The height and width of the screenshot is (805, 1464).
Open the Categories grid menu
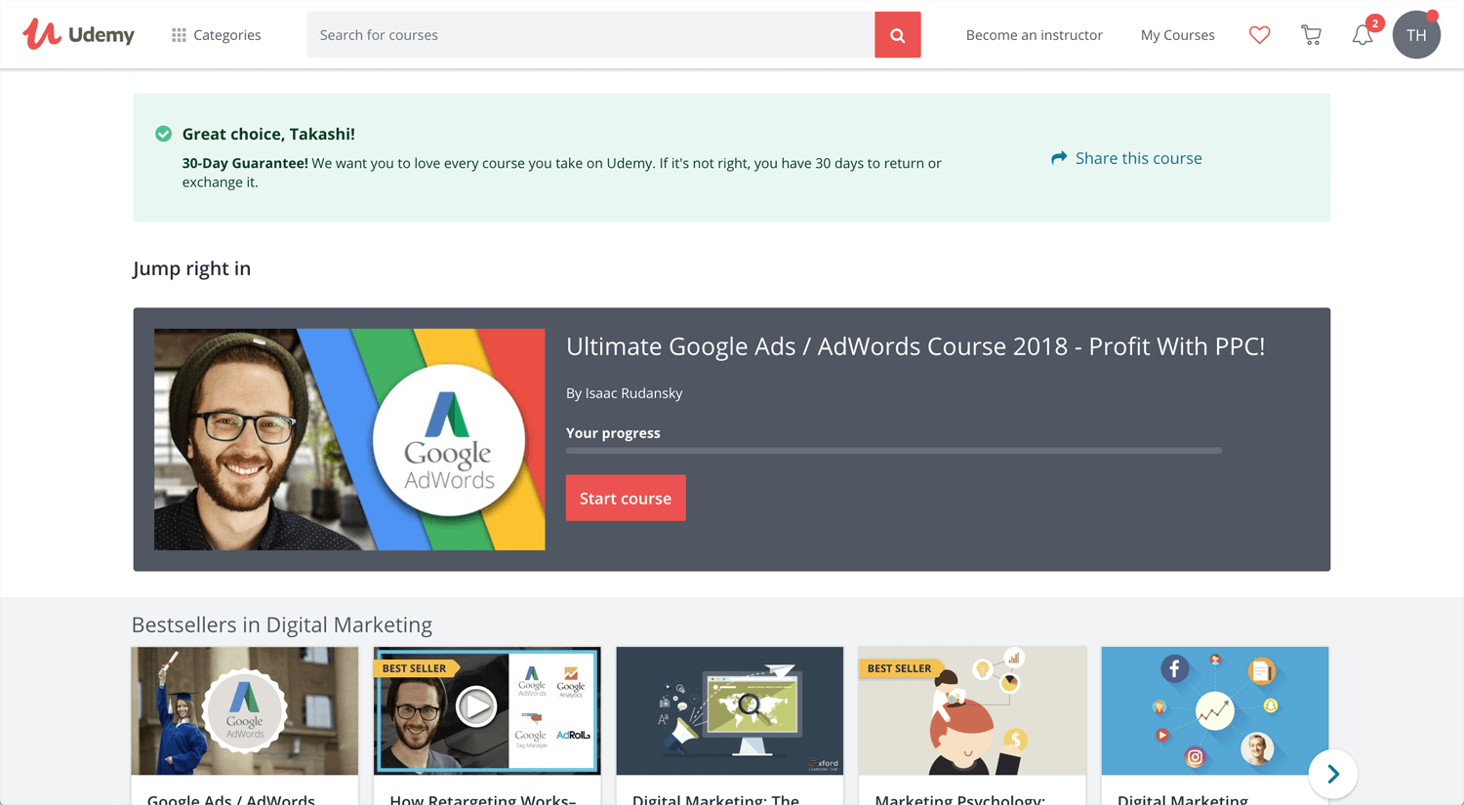click(216, 35)
